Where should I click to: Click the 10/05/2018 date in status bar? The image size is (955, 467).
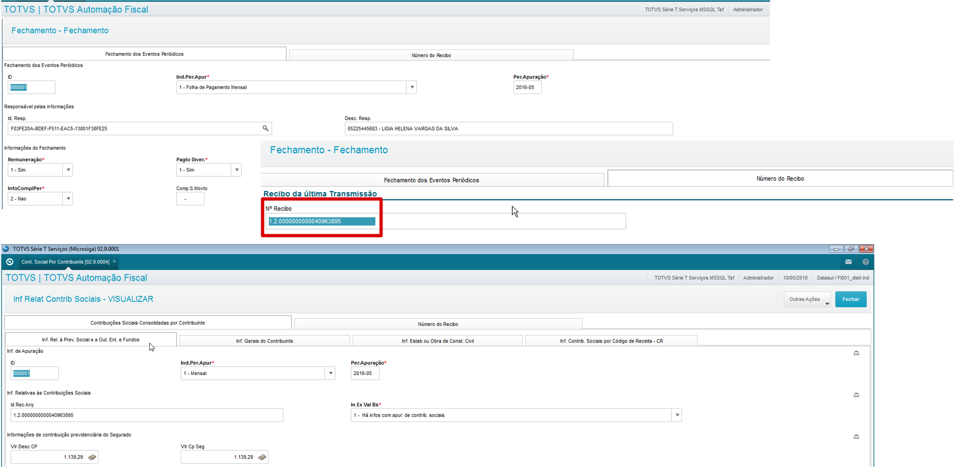(795, 278)
